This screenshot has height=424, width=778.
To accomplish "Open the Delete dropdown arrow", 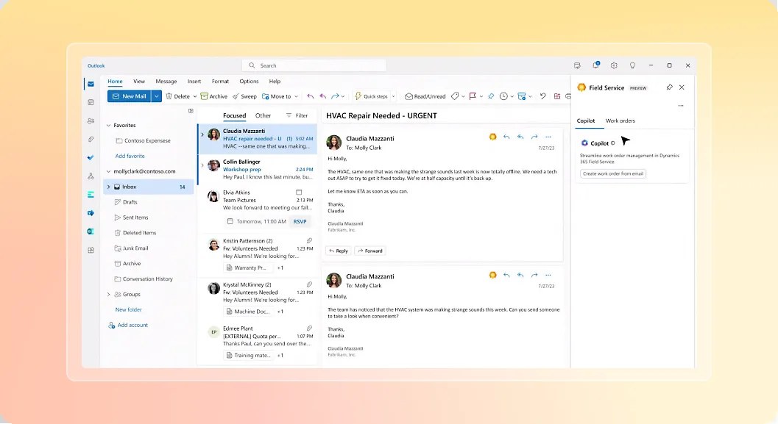I will pos(195,96).
